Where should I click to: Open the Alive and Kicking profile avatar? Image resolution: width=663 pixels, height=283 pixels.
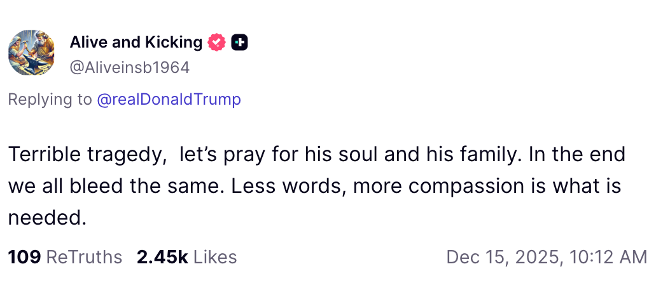tap(32, 52)
